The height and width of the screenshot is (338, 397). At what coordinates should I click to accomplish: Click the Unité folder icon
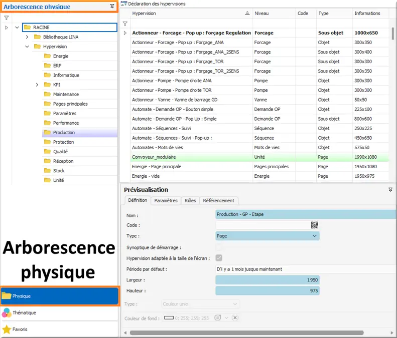coord(47,180)
